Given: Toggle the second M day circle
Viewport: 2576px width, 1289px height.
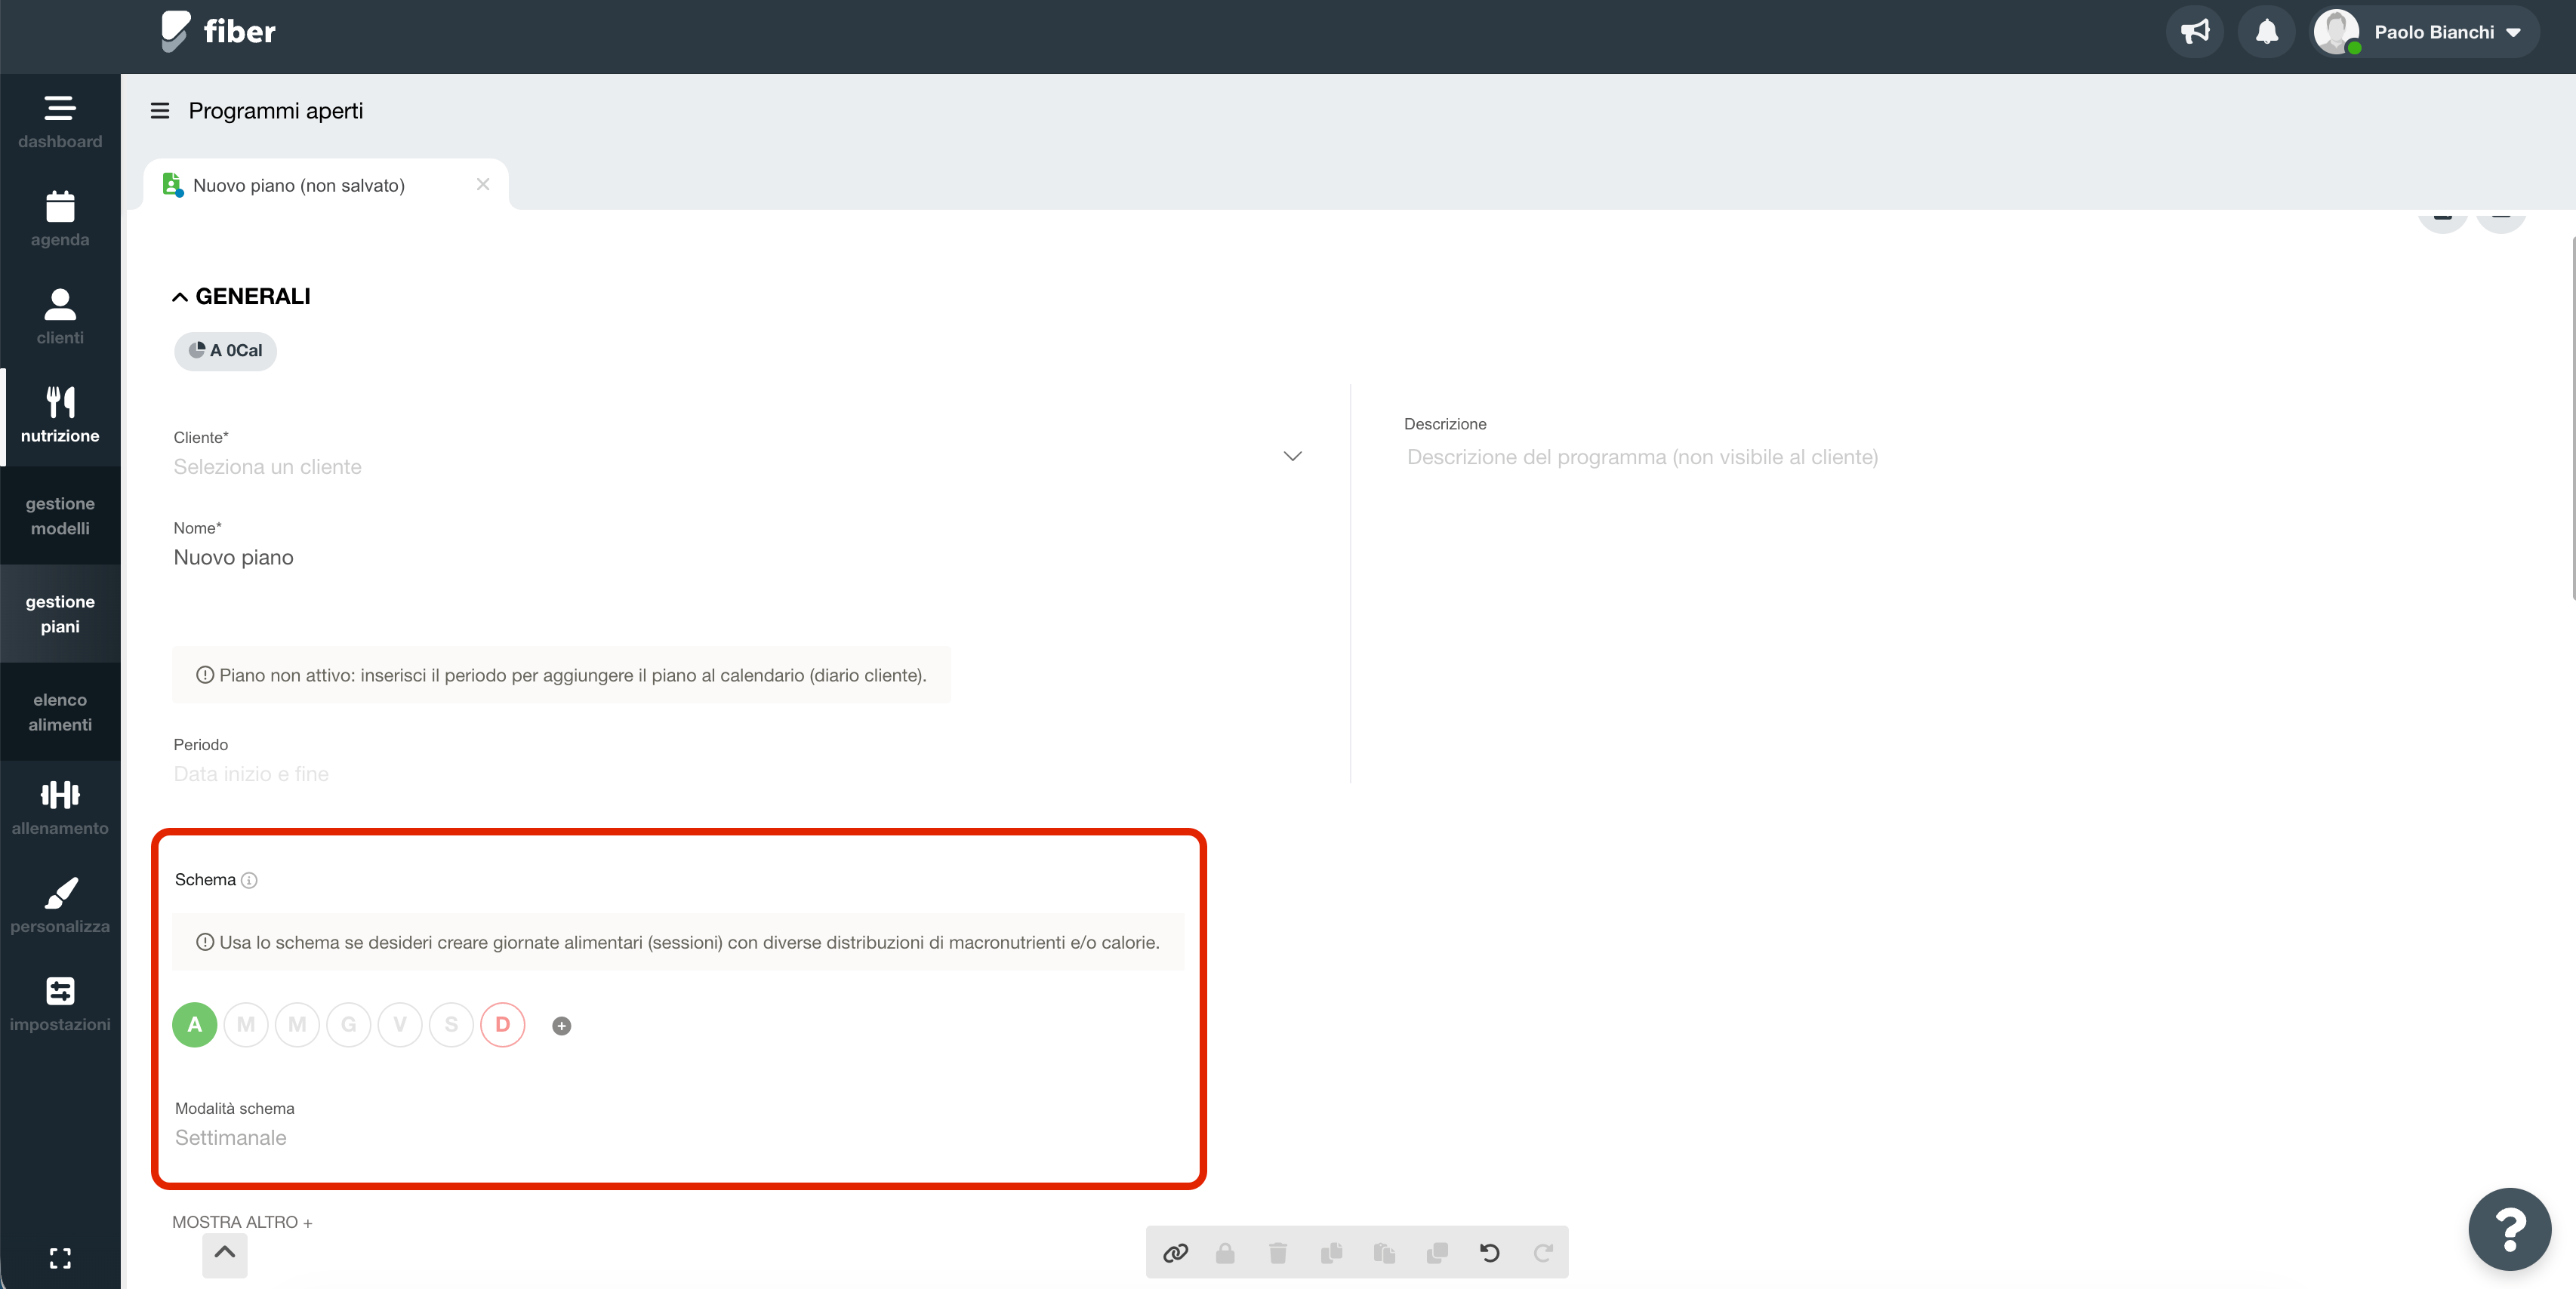Looking at the screenshot, I should pos(297,1025).
